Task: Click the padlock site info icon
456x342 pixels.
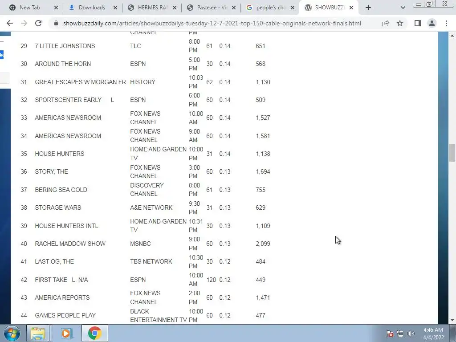Action: point(56,23)
